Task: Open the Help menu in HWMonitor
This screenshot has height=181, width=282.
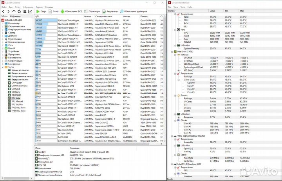Action: (x=190, y=7)
